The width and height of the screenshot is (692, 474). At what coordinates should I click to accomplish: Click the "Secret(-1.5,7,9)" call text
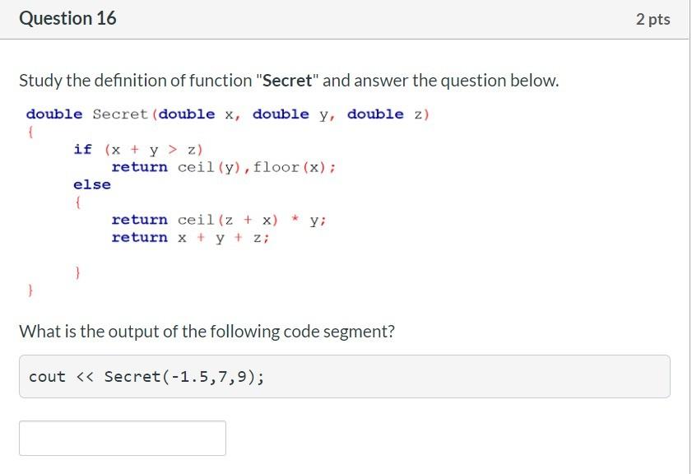pyautogui.click(x=179, y=376)
